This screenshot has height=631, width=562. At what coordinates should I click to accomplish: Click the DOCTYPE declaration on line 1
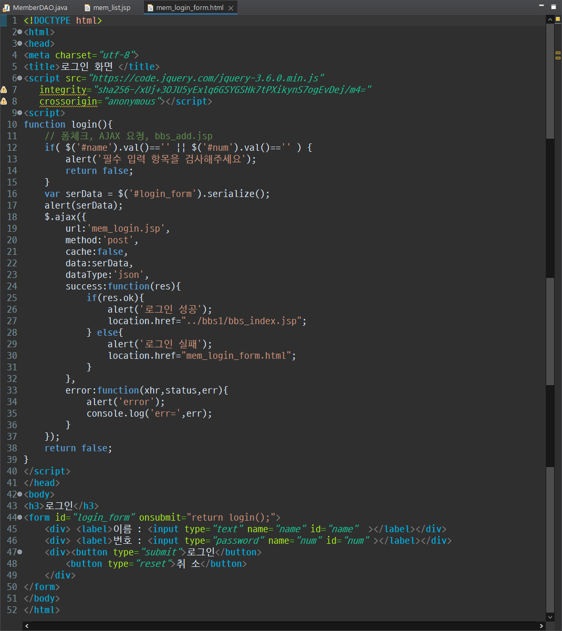[x=63, y=20]
